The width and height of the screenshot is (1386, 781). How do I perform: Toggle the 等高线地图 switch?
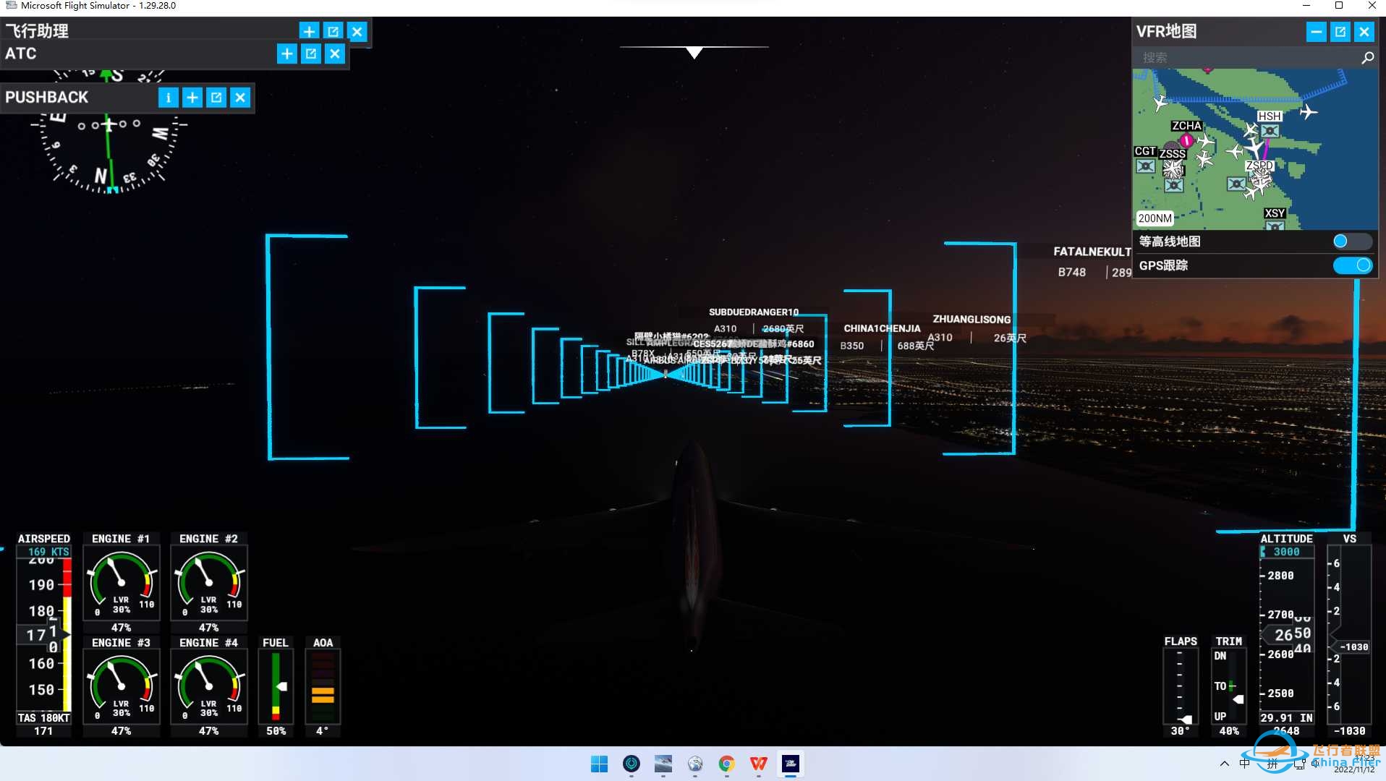[1351, 242]
